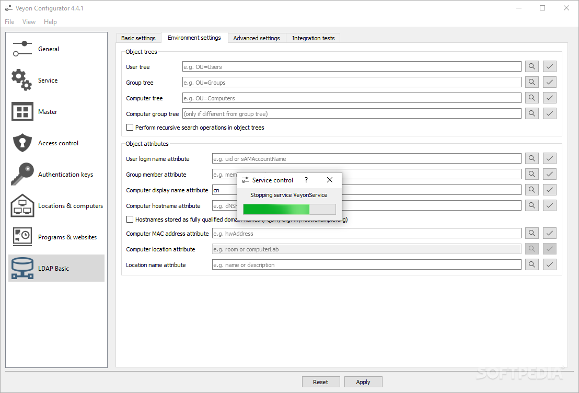579x393 pixels.
Task: Search Location name attribute magnifier
Action: click(532, 264)
